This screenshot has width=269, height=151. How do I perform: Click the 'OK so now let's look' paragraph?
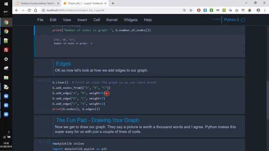pos(101,70)
